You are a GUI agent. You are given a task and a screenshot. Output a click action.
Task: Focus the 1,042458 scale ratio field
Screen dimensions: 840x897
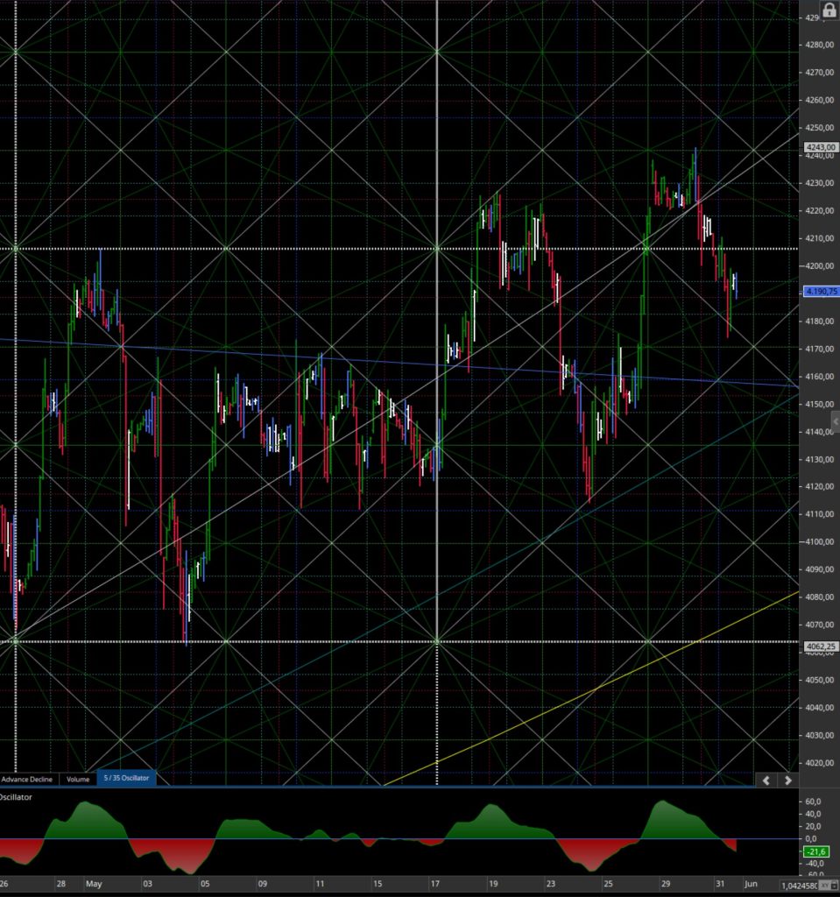[x=800, y=885]
